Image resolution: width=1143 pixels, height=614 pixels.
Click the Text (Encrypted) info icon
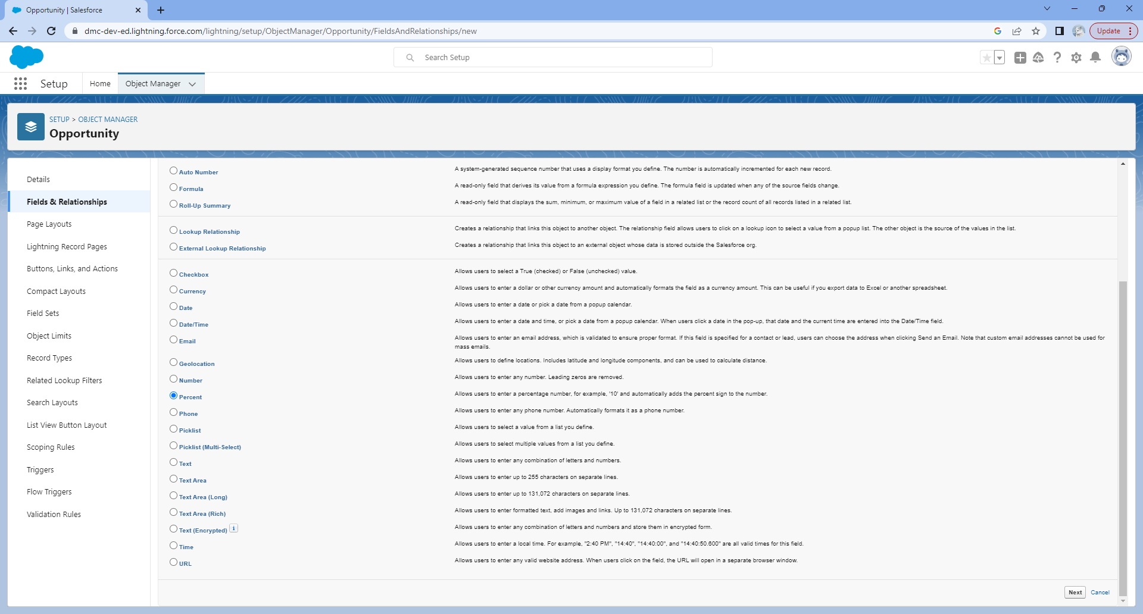[234, 528]
